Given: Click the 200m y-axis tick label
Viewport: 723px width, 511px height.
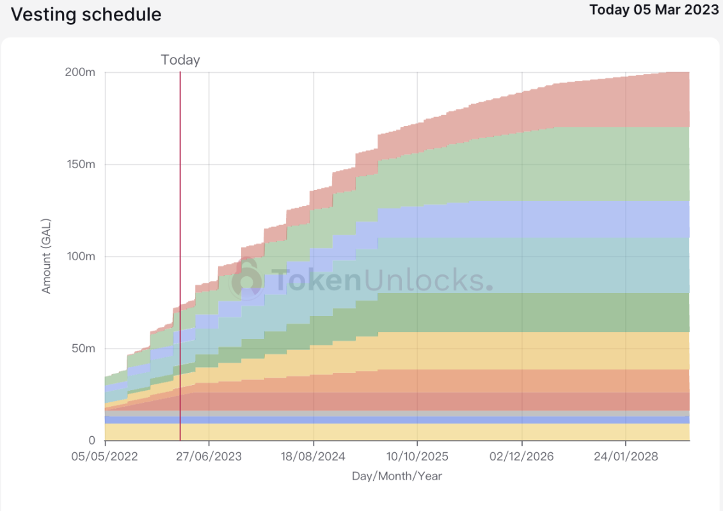Looking at the screenshot, I should pyautogui.click(x=80, y=72).
